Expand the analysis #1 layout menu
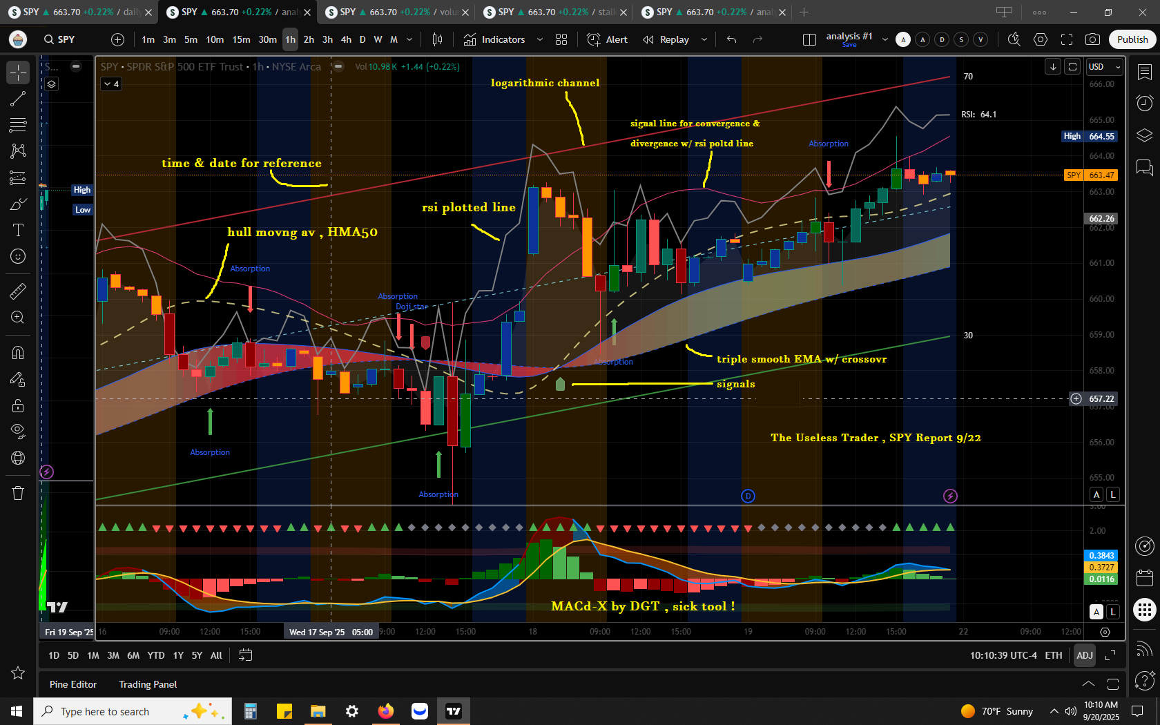This screenshot has width=1160, height=725. pos(885,39)
